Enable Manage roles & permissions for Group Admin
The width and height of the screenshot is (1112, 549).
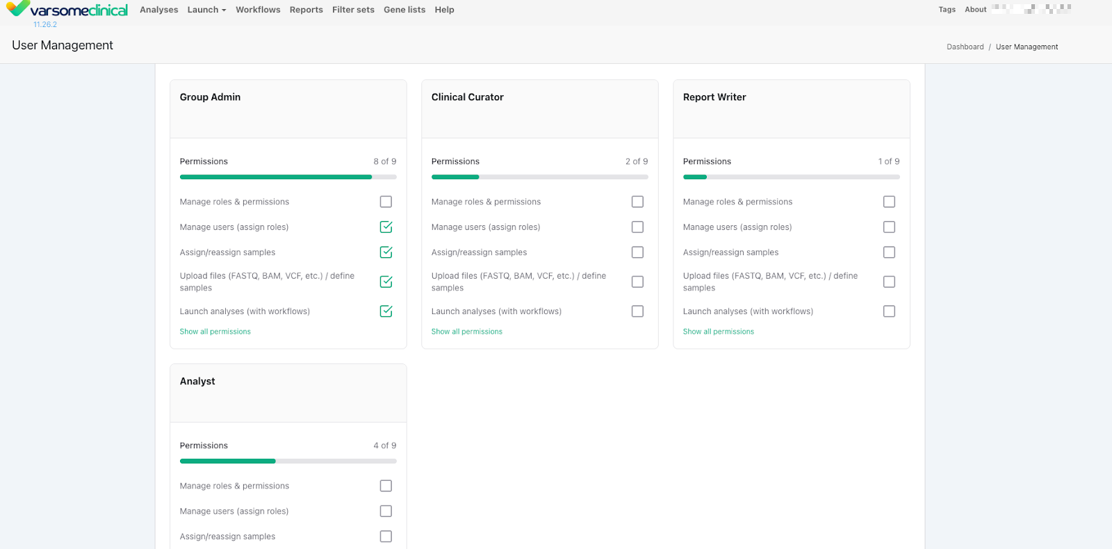[386, 202]
